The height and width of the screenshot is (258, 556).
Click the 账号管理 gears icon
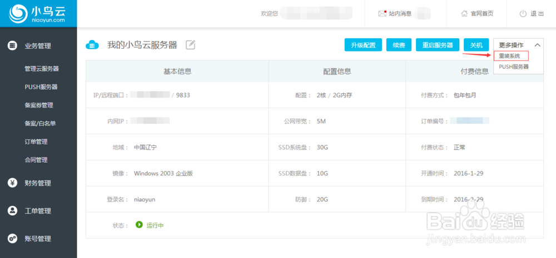click(x=13, y=239)
